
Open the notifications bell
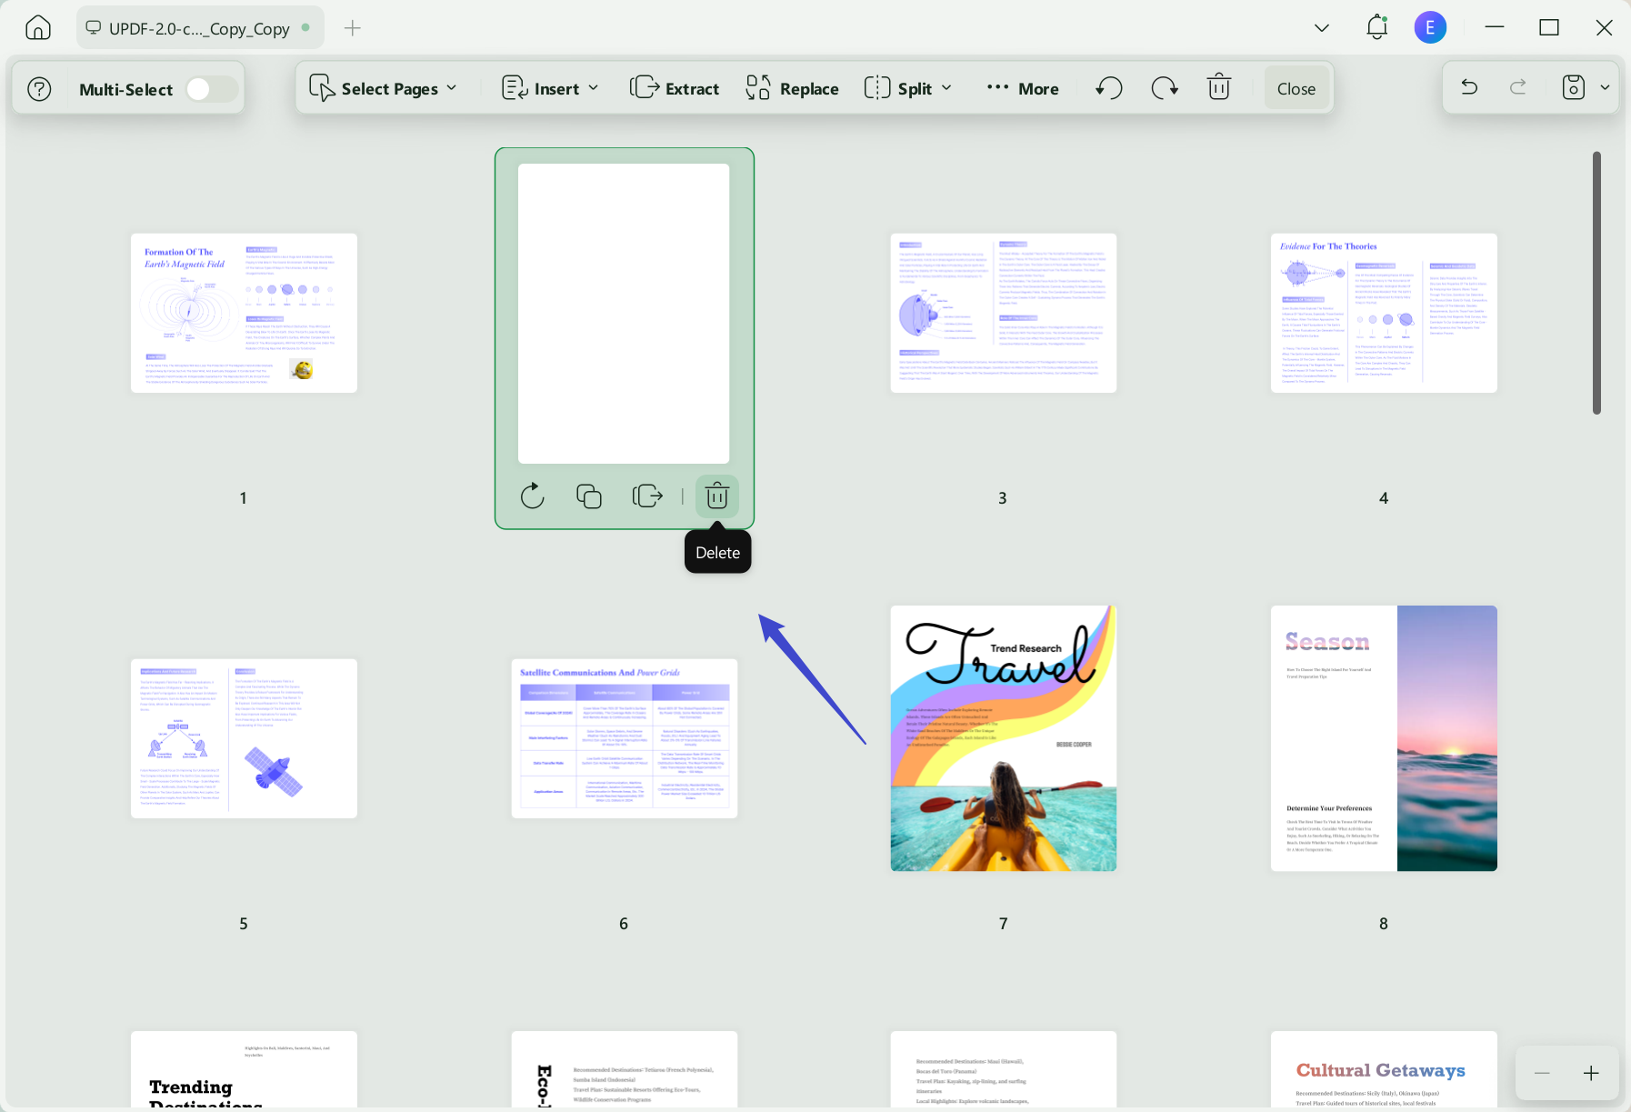click(1376, 27)
